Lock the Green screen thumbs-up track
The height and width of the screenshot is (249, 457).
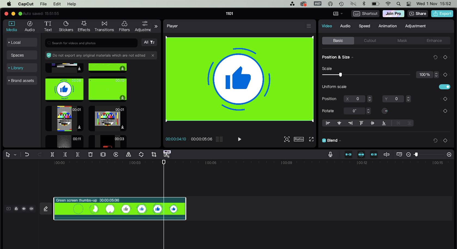[16, 208]
